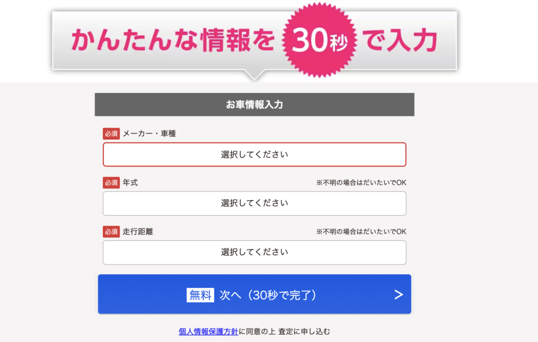Click the 走行距離 field label
The image size is (538, 342).
138,232
